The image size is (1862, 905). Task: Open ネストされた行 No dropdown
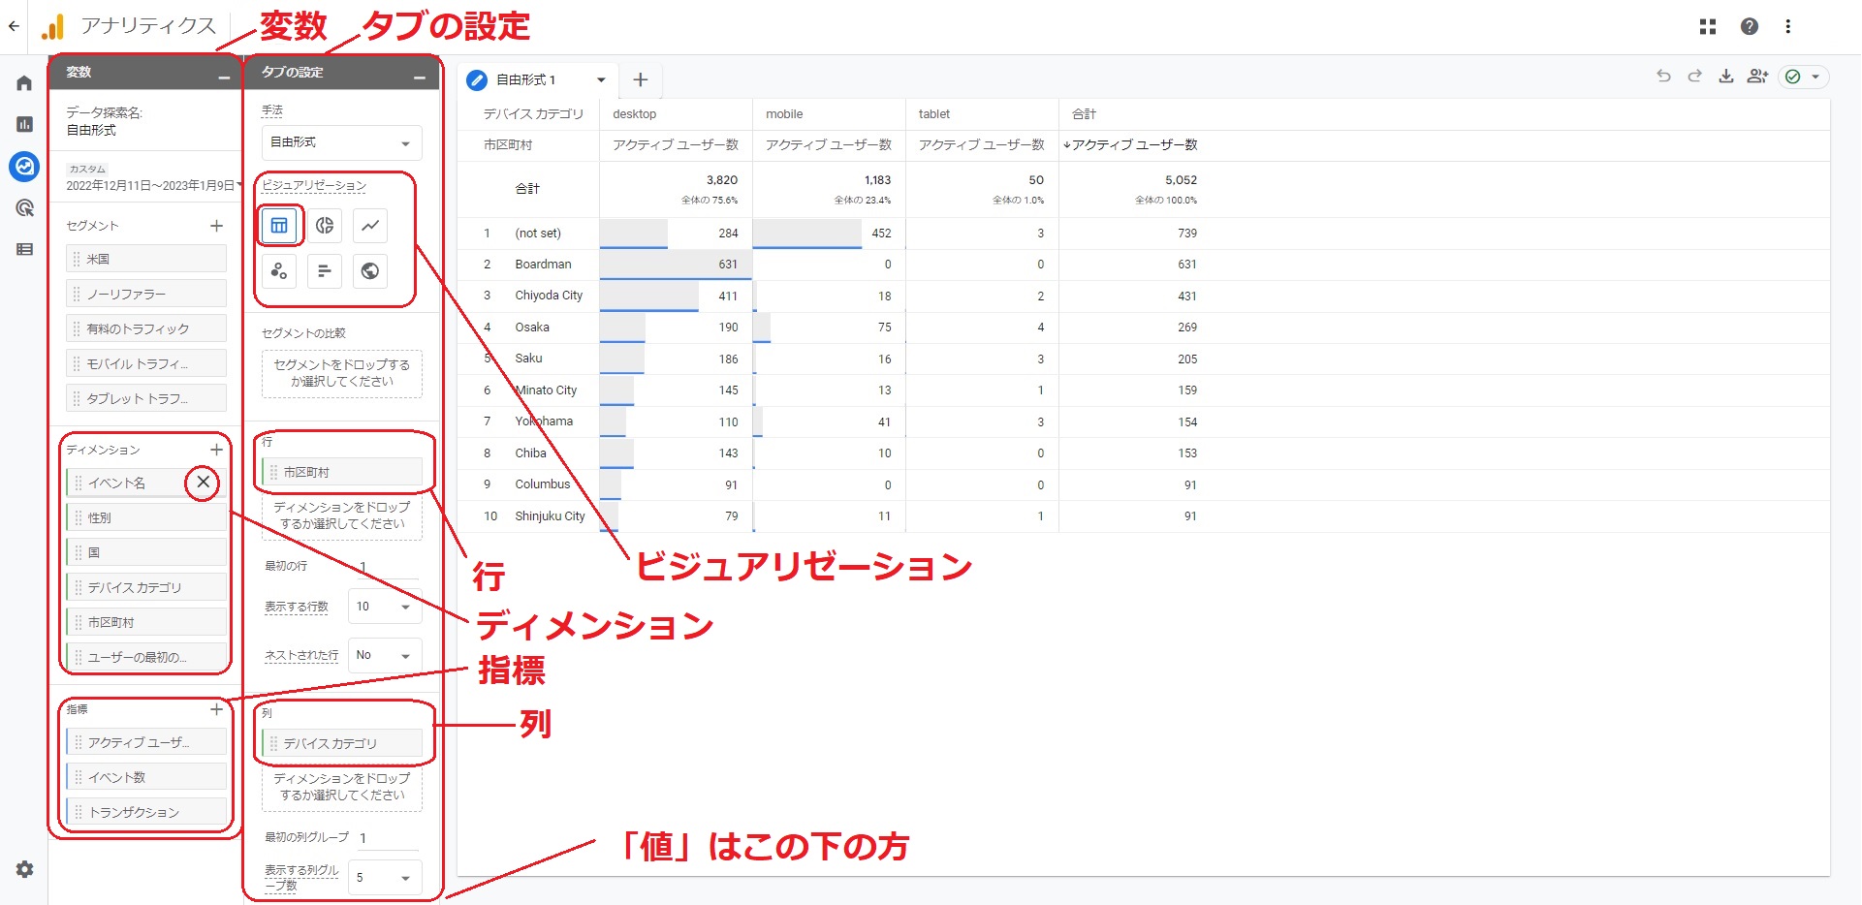(385, 655)
